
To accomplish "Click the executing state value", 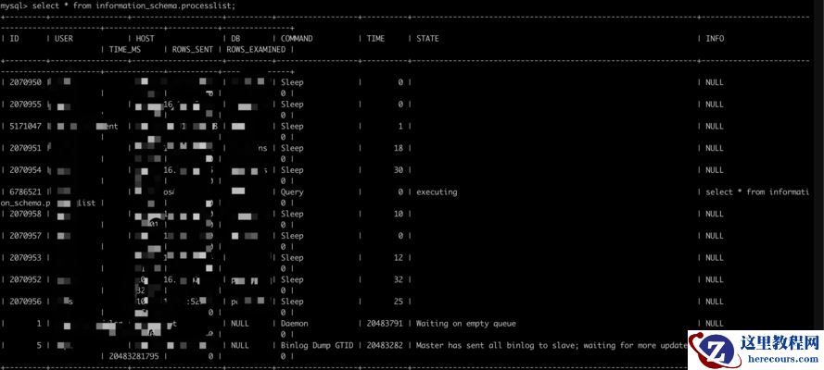I will pyautogui.click(x=437, y=191).
